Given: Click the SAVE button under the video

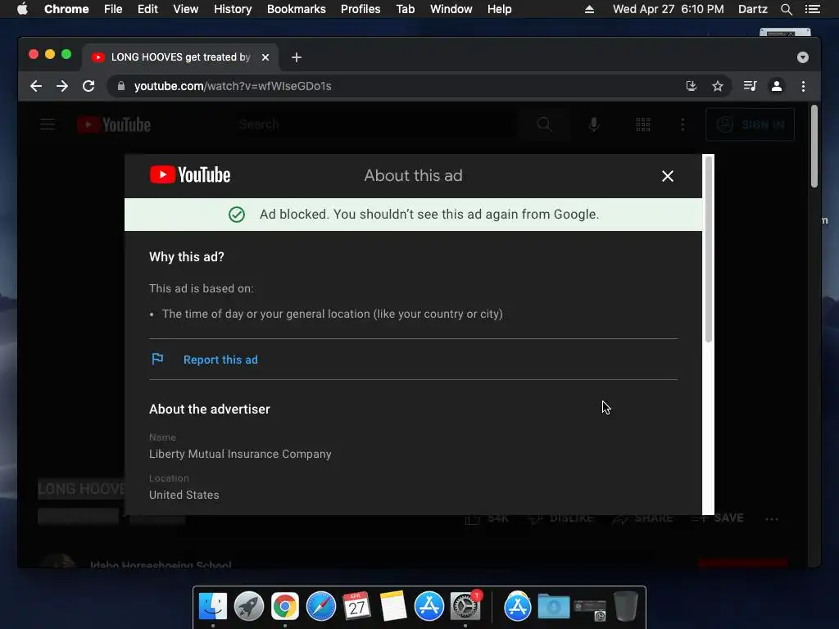Looking at the screenshot, I should [x=718, y=518].
